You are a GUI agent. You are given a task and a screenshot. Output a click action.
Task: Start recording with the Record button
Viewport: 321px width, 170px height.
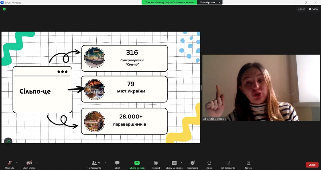point(156,165)
